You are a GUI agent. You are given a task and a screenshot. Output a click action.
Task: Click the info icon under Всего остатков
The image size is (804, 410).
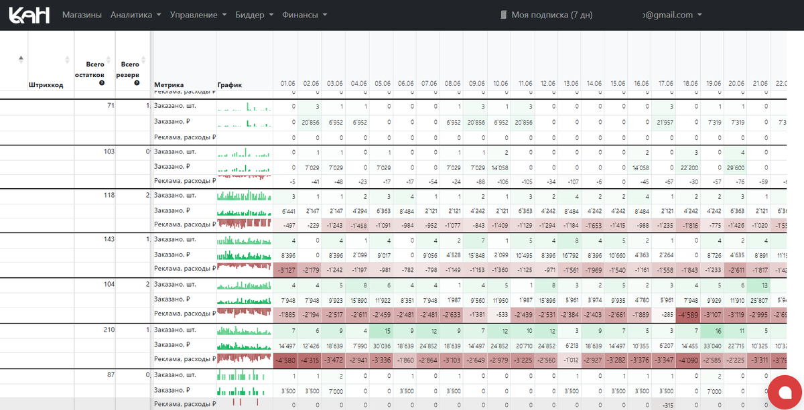[101, 83]
